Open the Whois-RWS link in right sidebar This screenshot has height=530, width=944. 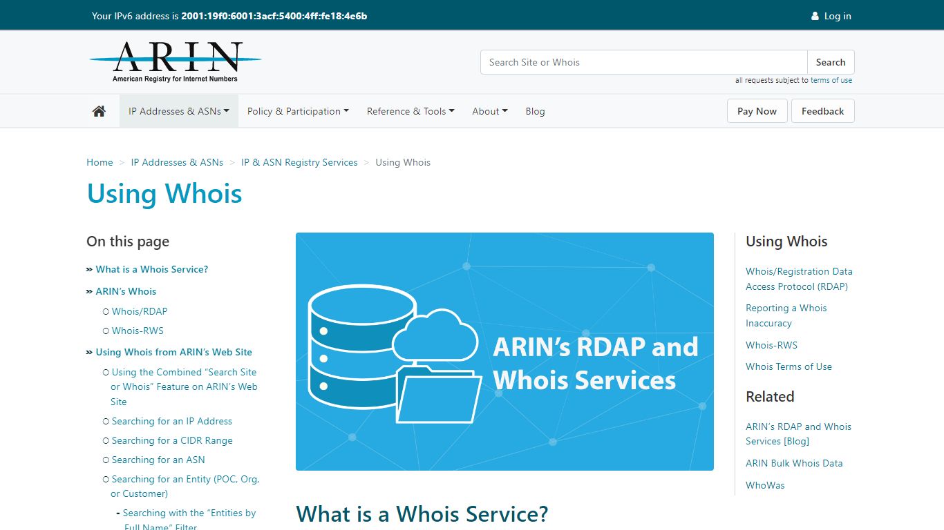click(x=771, y=345)
